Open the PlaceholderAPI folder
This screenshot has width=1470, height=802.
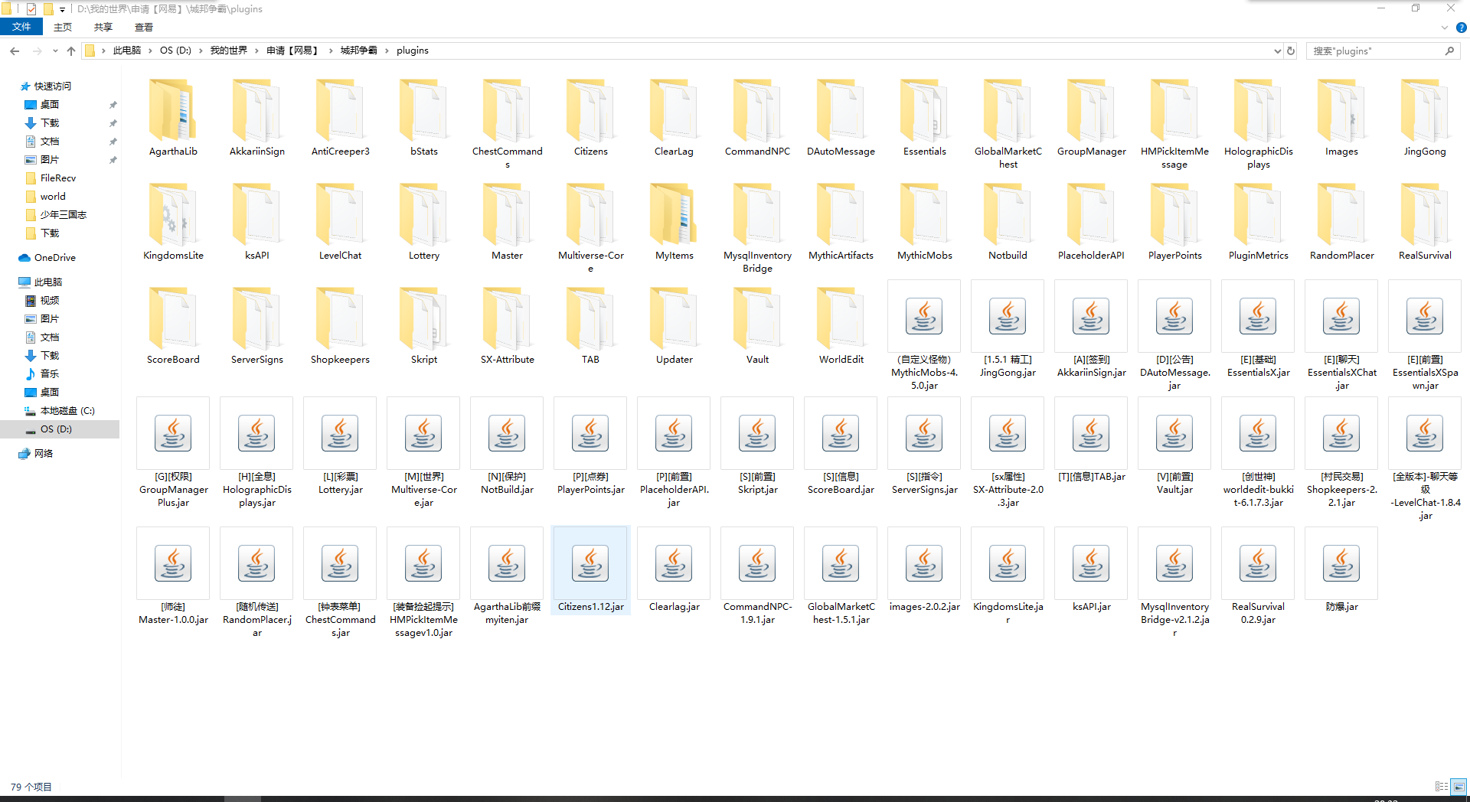pos(1091,215)
